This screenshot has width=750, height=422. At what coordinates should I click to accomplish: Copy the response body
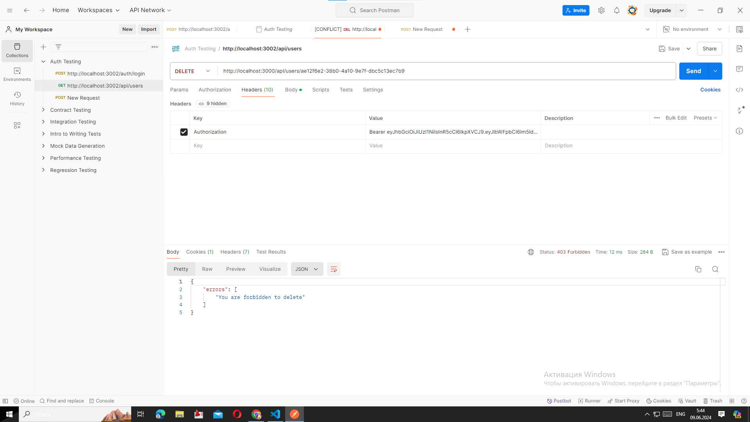tap(698, 269)
